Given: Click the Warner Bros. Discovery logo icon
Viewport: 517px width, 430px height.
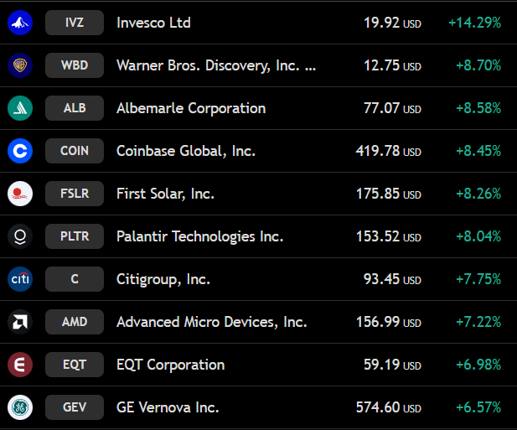Looking at the screenshot, I should pos(20,65).
